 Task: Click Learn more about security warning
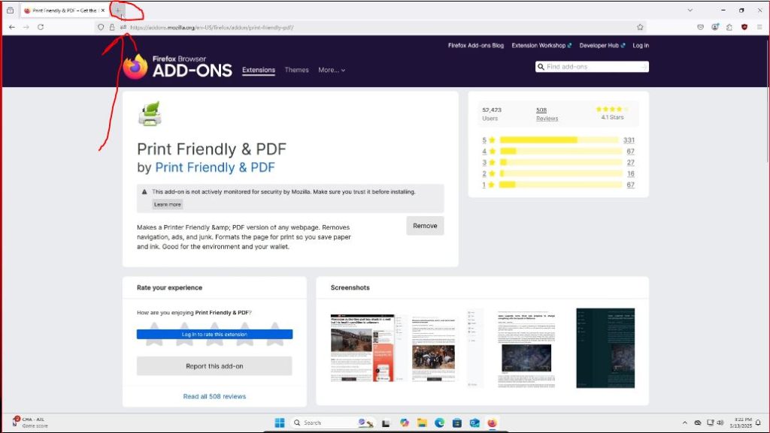168,204
